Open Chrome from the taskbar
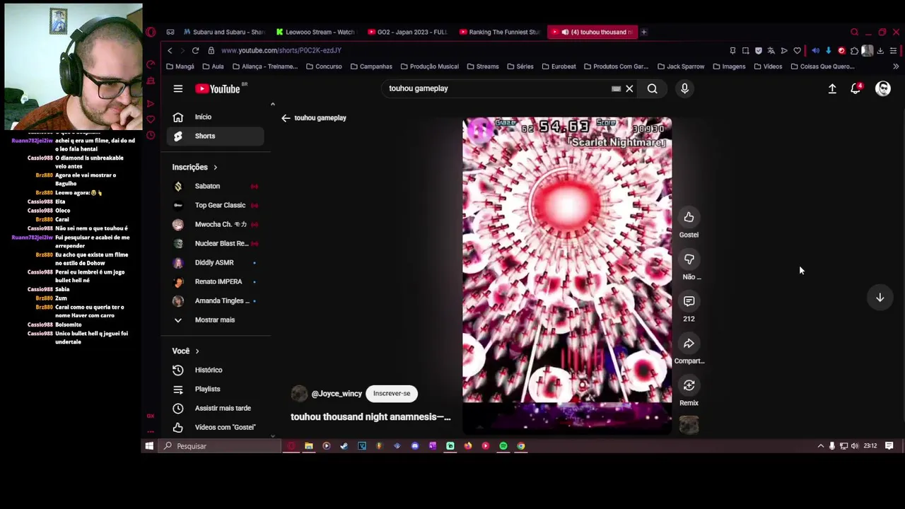The image size is (905, 509). pos(520,446)
